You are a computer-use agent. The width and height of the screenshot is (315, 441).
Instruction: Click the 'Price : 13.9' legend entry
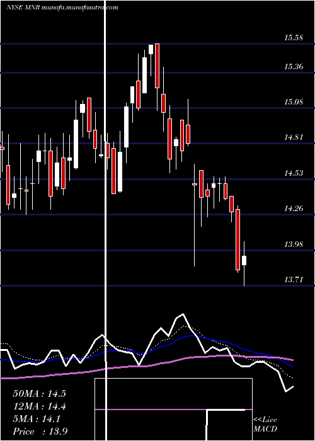pos(40,432)
